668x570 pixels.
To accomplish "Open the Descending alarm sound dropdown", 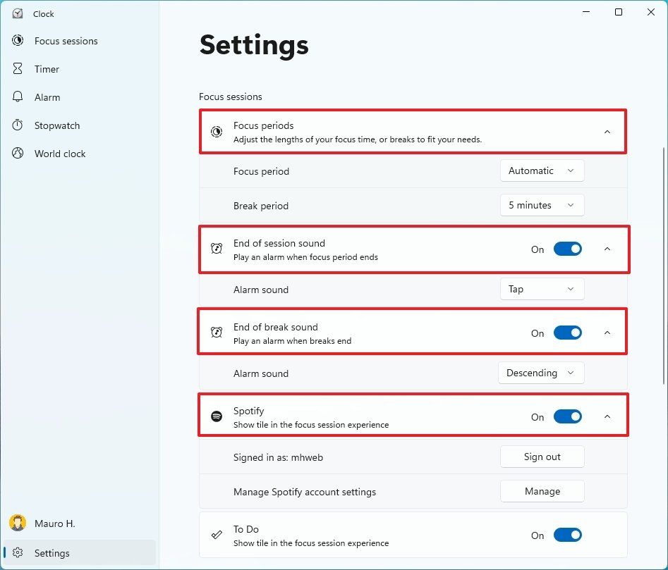I will [541, 373].
